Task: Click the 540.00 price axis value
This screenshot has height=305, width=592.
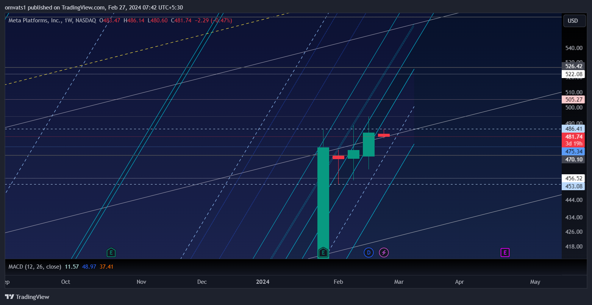Action: (574, 48)
